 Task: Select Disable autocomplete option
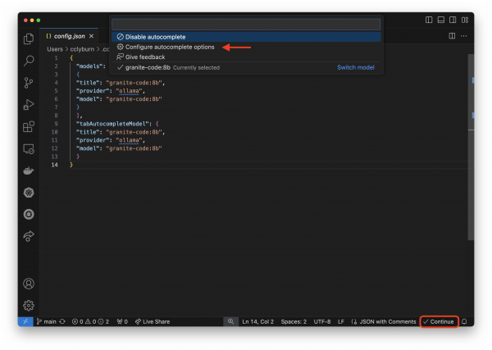pyautogui.click(x=155, y=37)
